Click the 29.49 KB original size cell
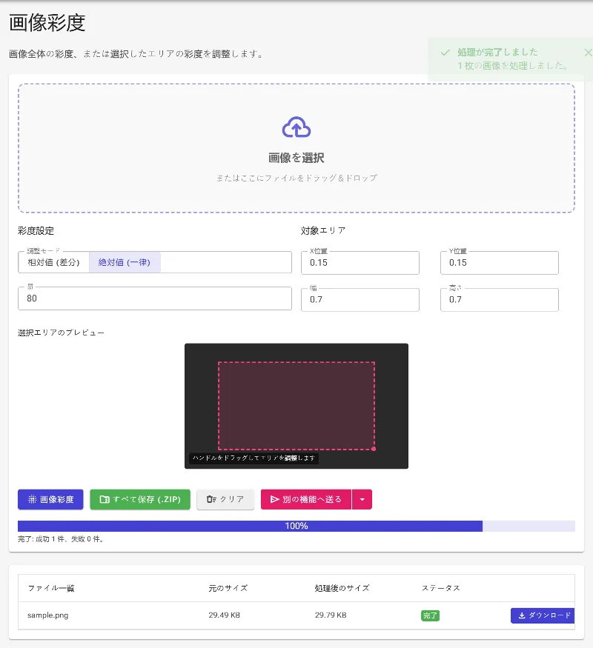This screenshot has height=648, width=593. 224,615
